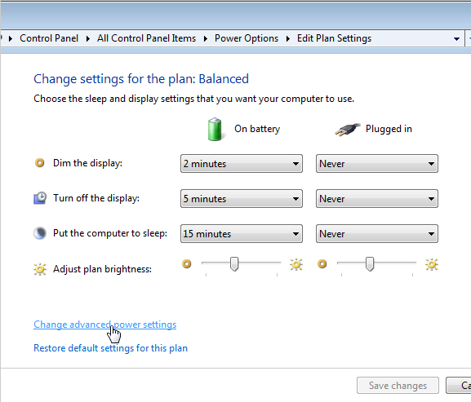471x402 pixels.
Task: Open Plugged in Turn off the display dropdown
Action: pos(376,199)
